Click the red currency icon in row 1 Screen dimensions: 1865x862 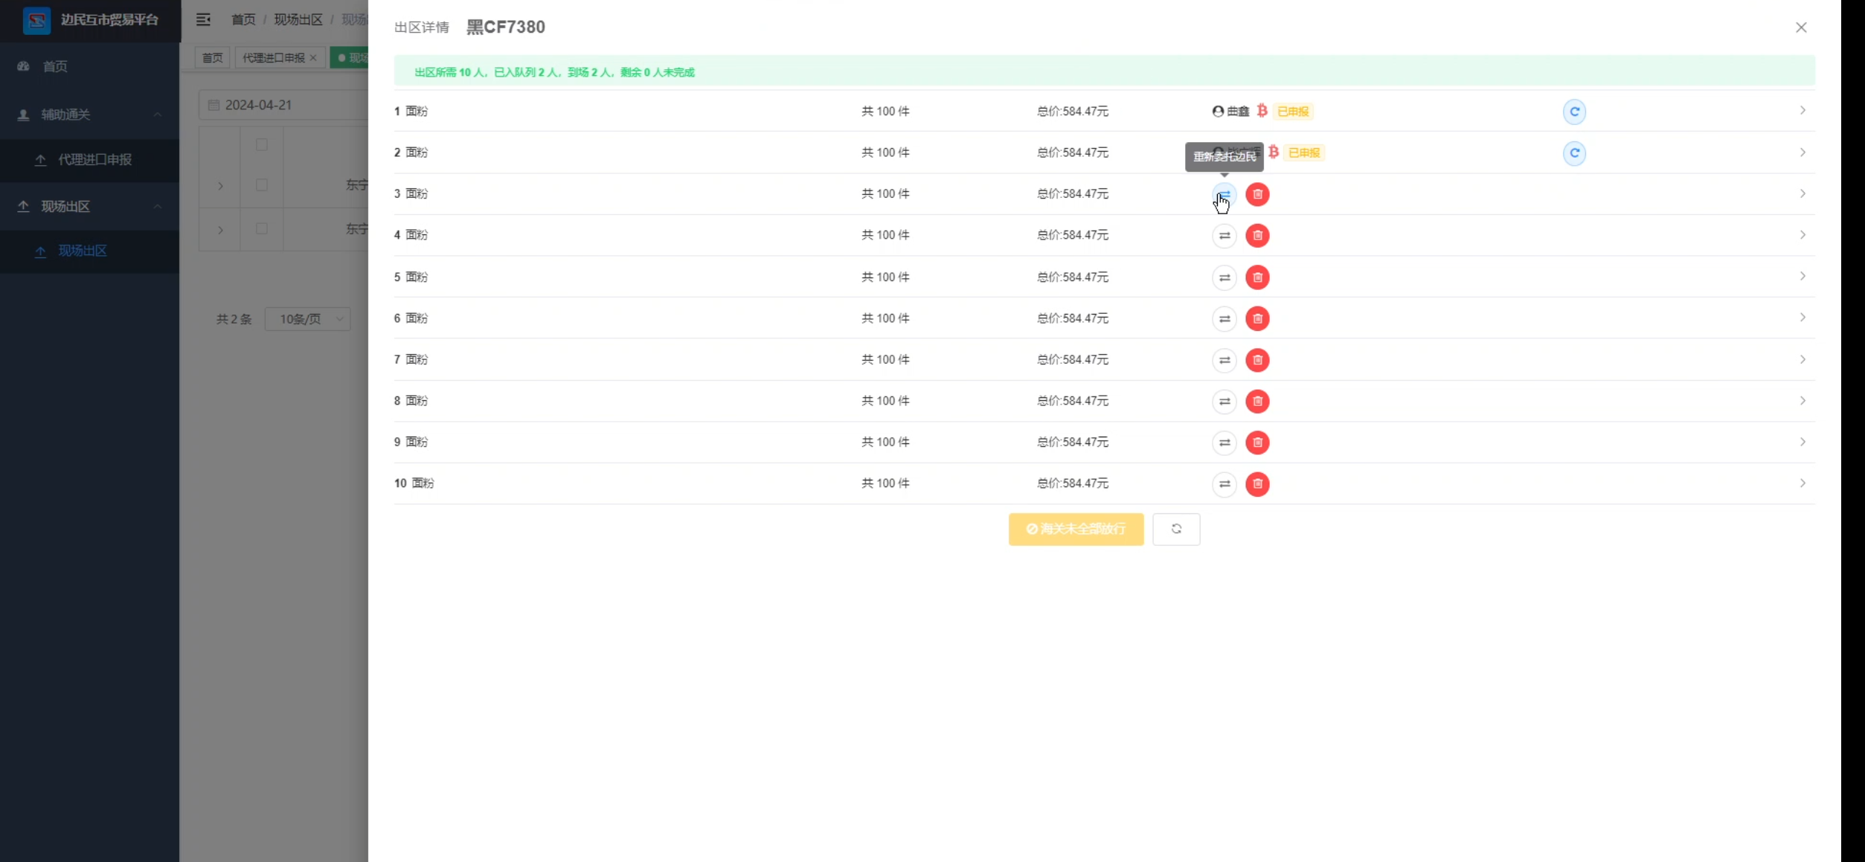click(x=1262, y=111)
